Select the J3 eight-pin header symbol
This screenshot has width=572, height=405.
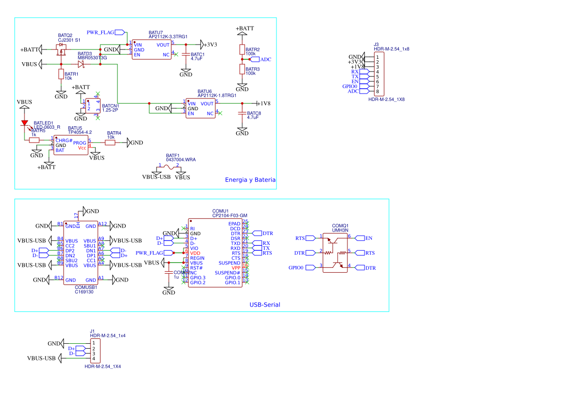pyautogui.click(x=379, y=74)
